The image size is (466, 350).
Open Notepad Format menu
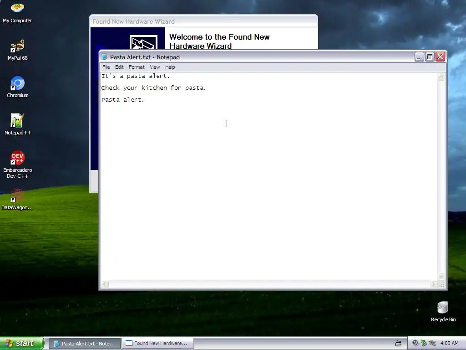(137, 67)
